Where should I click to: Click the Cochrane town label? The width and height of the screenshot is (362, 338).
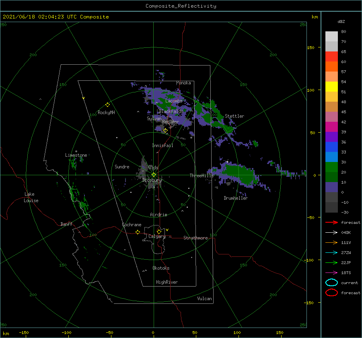tap(132, 225)
